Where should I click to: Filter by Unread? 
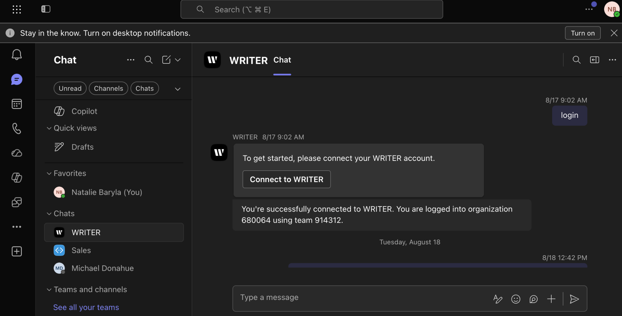click(x=70, y=88)
